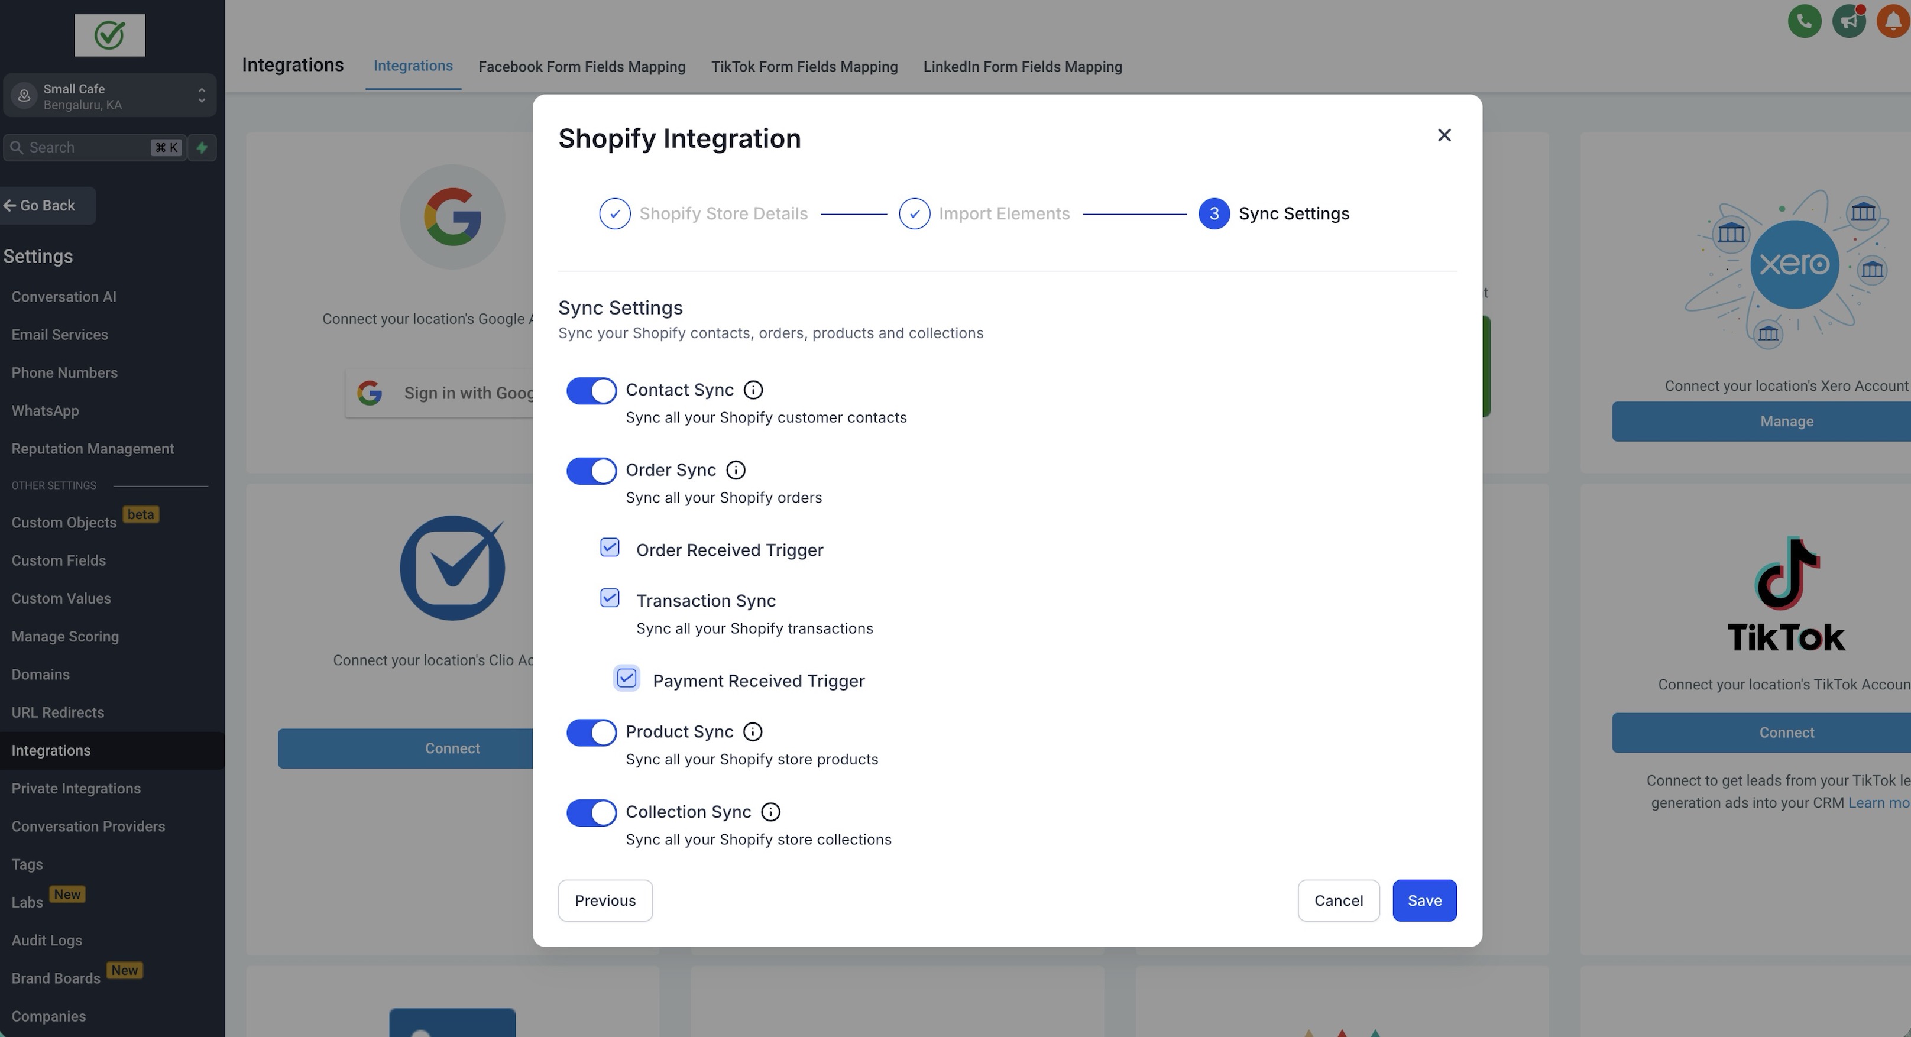This screenshot has width=1911, height=1037.
Task: Click Connect on the TikTok card
Action: coord(1761,733)
